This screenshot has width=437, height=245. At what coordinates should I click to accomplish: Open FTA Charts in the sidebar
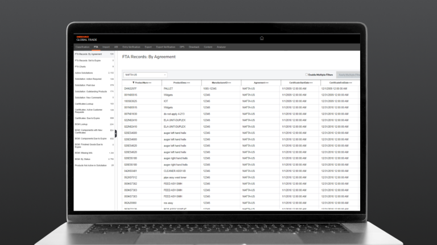pyautogui.click(x=80, y=66)
